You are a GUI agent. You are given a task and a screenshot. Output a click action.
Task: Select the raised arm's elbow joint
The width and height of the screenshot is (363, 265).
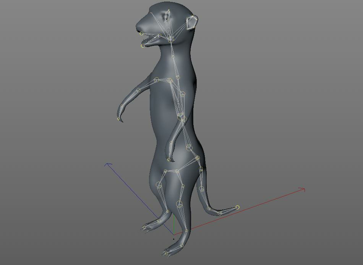(138, 90)
